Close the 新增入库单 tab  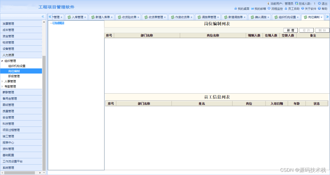112,17
